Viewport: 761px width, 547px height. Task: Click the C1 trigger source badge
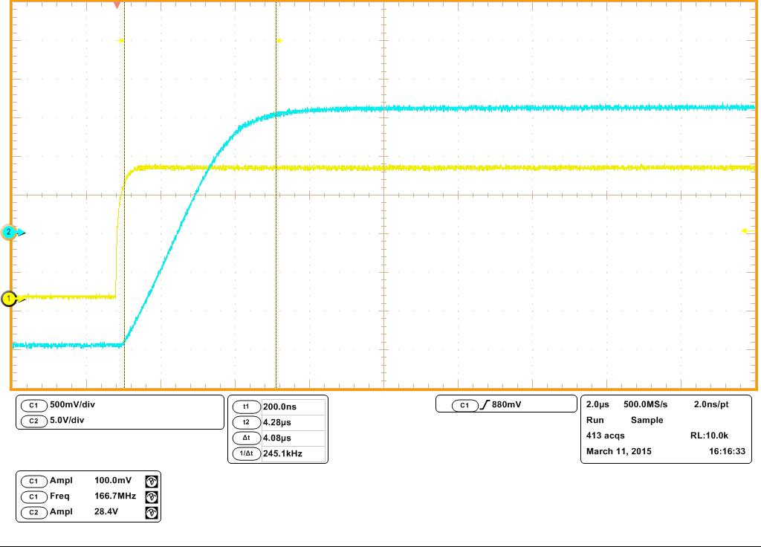click(464, 405)
